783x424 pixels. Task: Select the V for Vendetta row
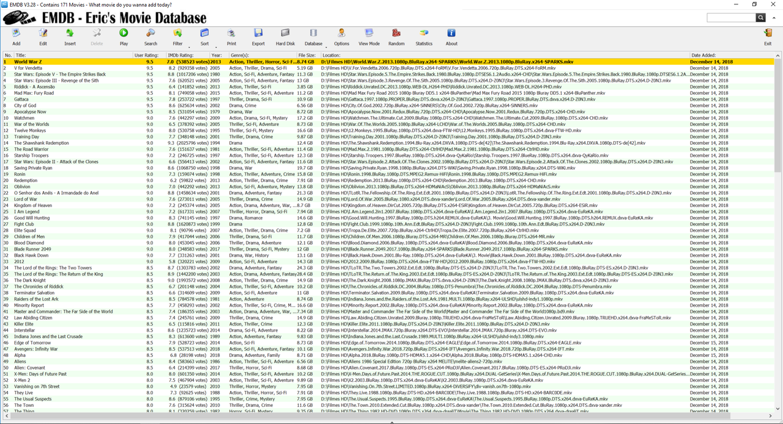[x=388, y=68]
